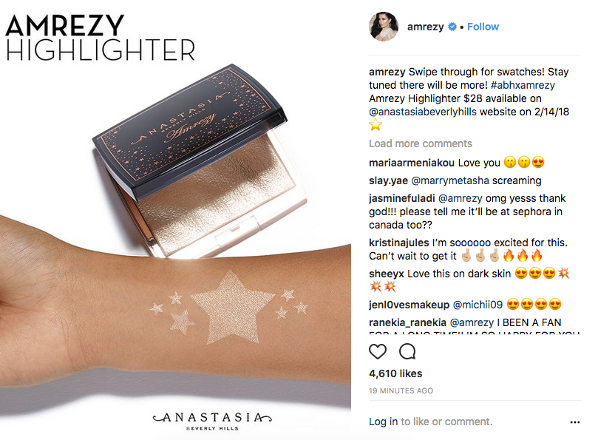Open mariaarmeniakou commenter profile
The height and width of the screenshot is (440, 598).
[x=412, y=163]
